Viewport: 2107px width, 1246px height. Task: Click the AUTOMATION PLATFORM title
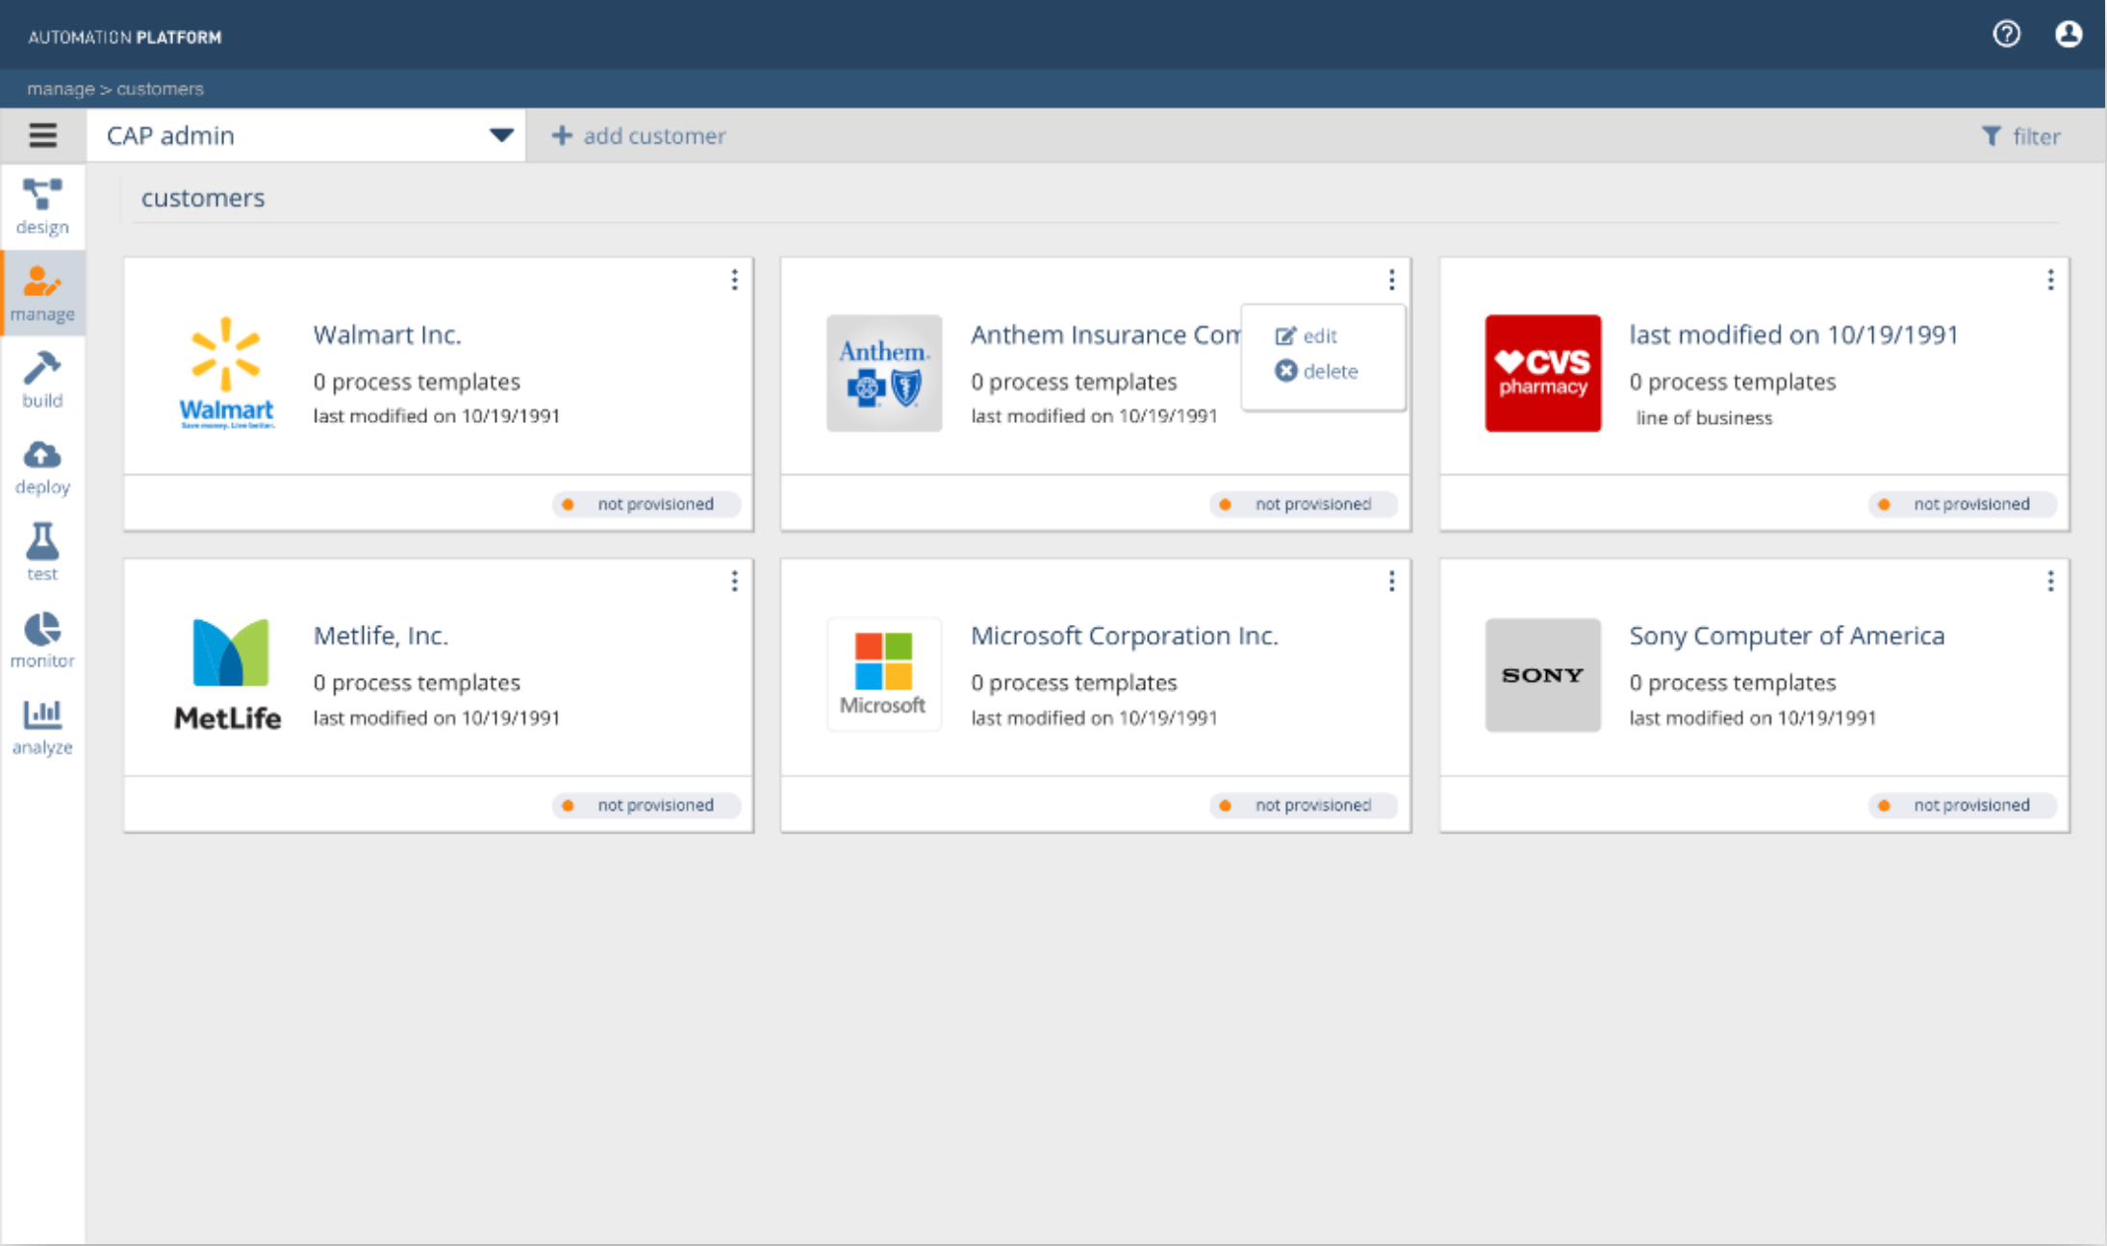125,37
